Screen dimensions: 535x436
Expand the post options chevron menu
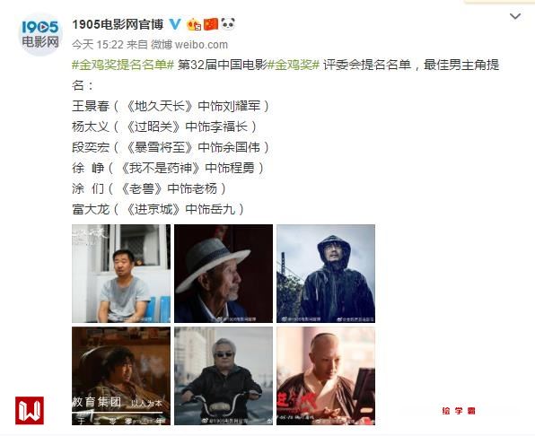pyautogui.click(x=515, y=16)
